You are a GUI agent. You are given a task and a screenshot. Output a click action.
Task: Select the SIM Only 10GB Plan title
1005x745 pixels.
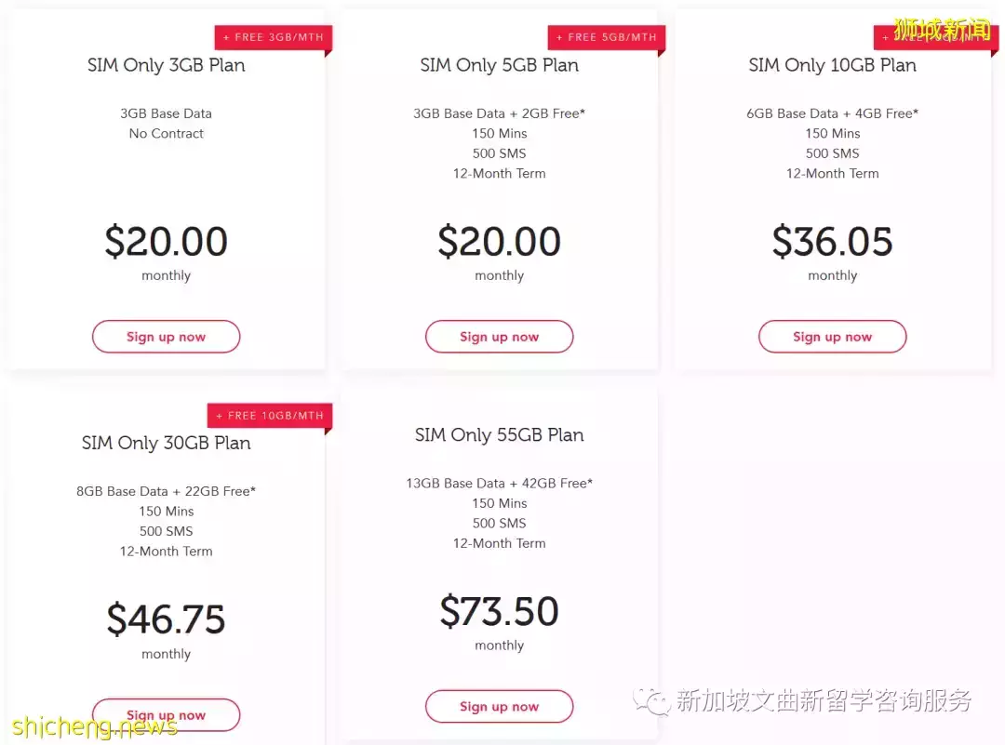833,65
